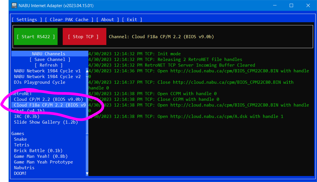Click the Exit menu item

132,20
